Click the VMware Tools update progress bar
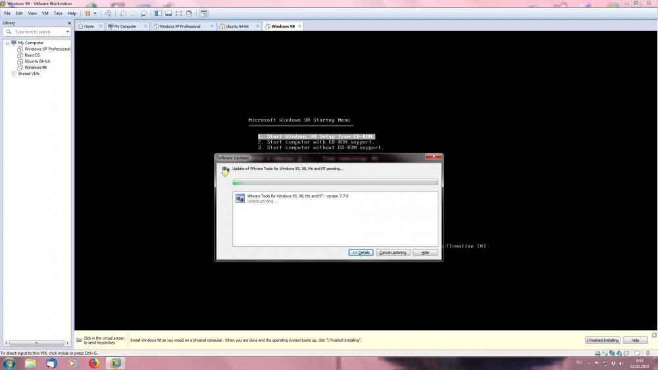The image size is (658, 370). [x=336, y=182]
